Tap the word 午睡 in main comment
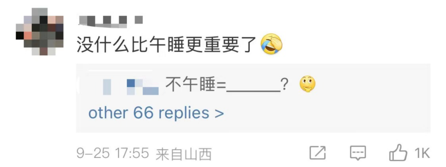Screen dimensions: 446x167 click(x=168, y=45)
